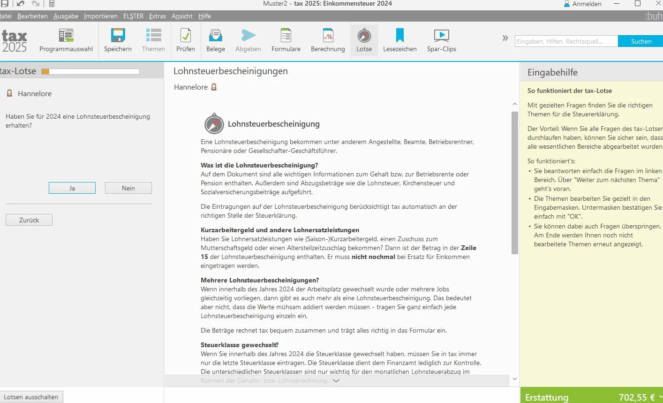The image size is (663, 403).
Task: Open the Formulare icon
Action: pos(286,36)
